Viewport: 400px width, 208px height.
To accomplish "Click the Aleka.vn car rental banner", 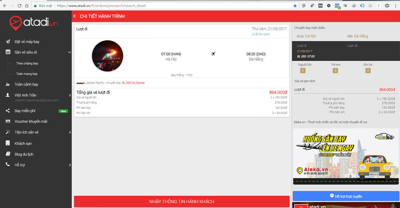I will 346,155.
